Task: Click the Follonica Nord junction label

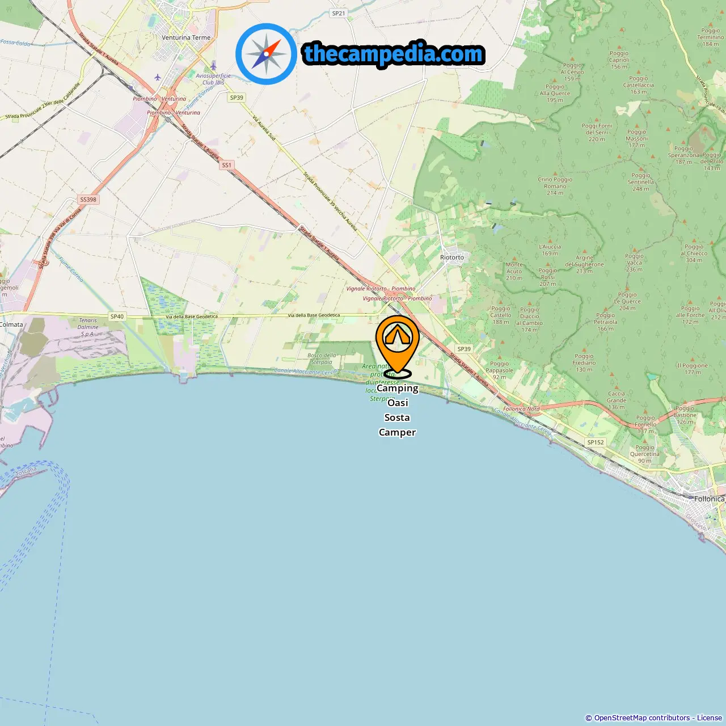Action: click(x=521, y=409)
